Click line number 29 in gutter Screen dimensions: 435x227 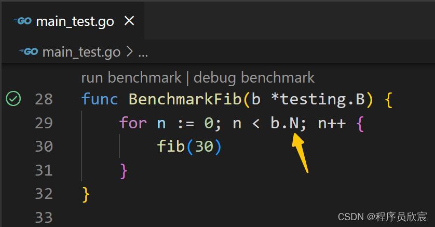click(x=44, y=123)
